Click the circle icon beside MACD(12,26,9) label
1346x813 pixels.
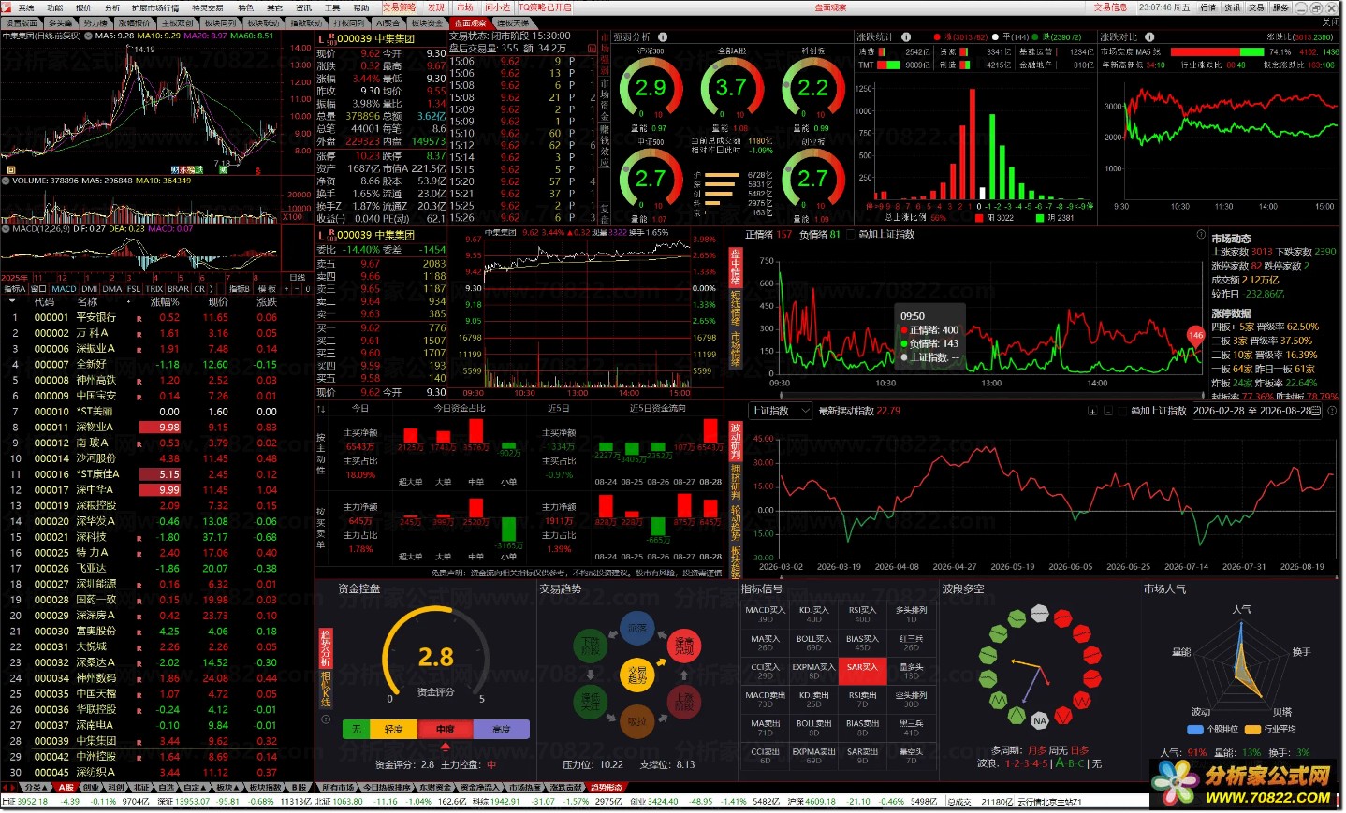[x=7, y=228]
